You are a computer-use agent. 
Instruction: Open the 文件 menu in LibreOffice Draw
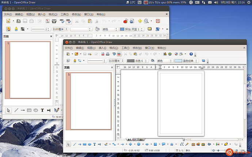tap(8, 14)
